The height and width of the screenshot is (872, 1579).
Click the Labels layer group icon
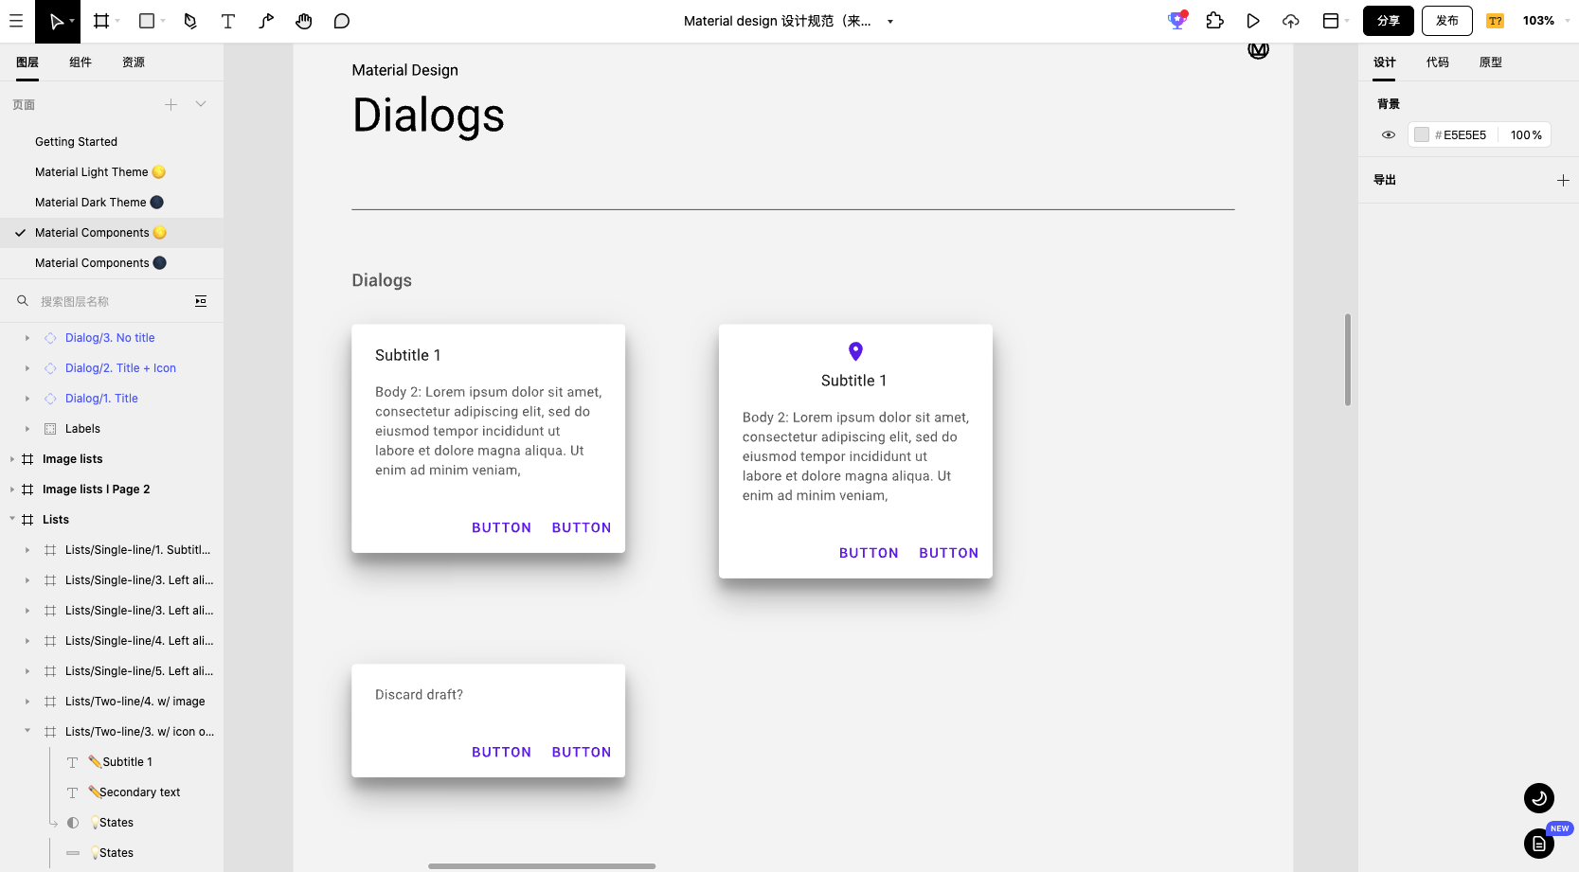(50, 429)
